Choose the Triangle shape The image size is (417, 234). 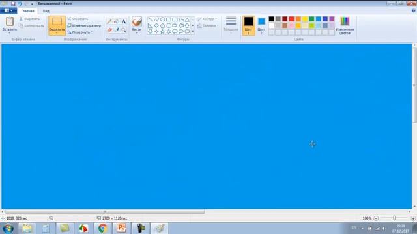(187, 19)
